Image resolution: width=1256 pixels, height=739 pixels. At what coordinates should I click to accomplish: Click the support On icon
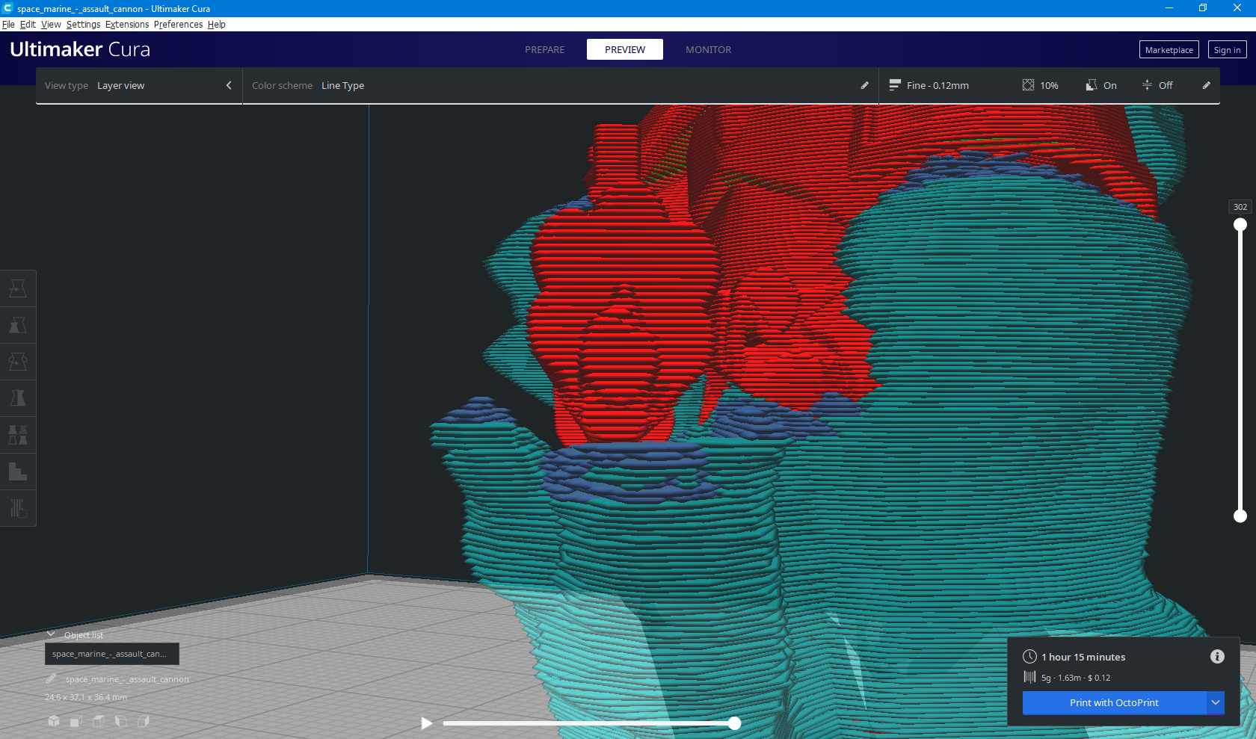[1092, 85]
